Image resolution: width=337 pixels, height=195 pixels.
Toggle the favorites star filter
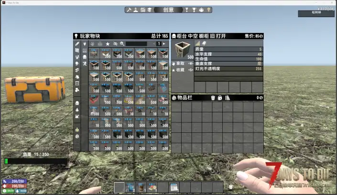tap(108, 44)
